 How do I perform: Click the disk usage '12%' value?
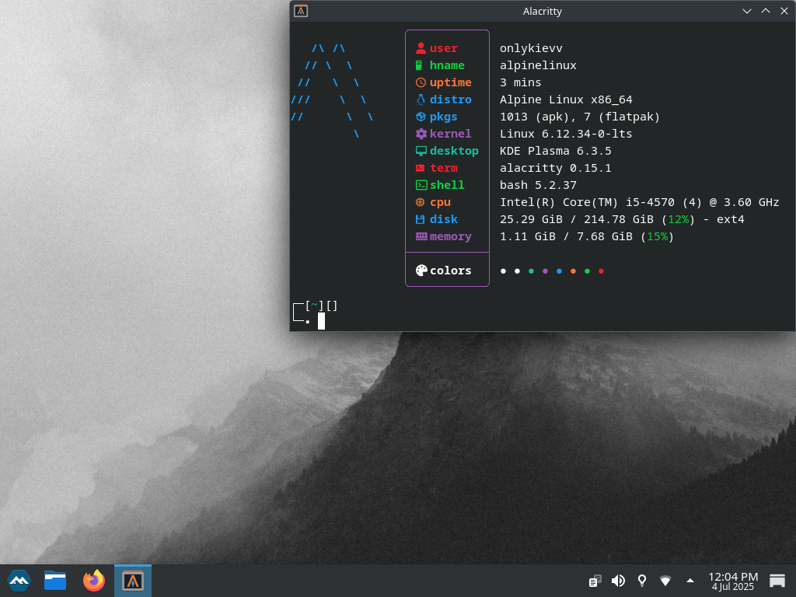[678, 219]
